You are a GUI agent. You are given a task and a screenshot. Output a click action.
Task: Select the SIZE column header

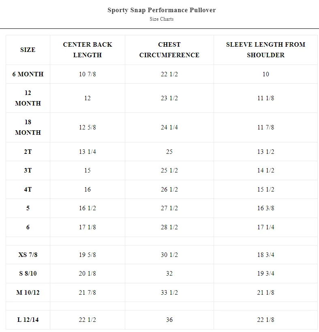coord(28,50)
